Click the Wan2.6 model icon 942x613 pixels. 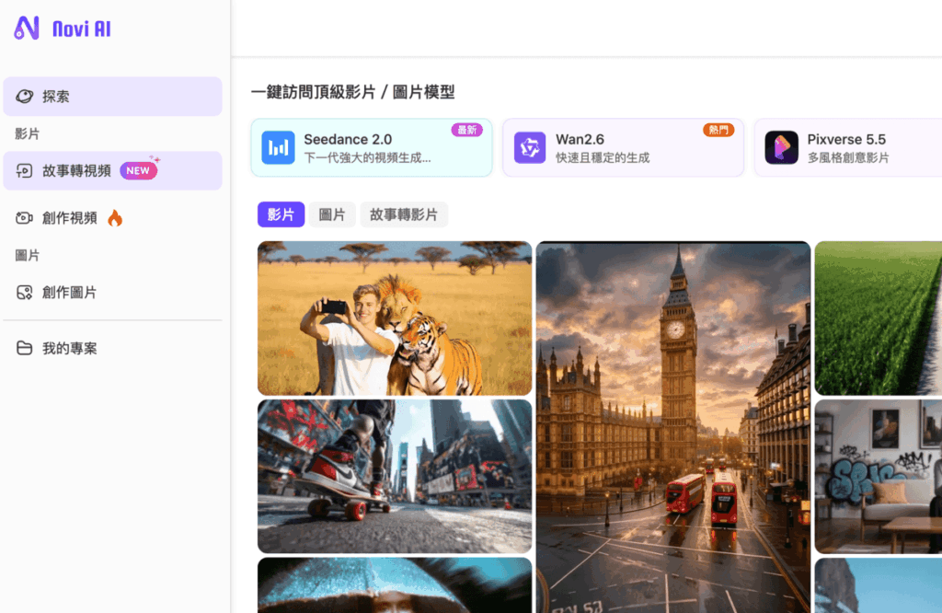529,147
